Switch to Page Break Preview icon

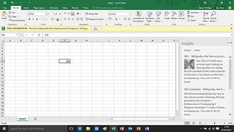point(200,123)
